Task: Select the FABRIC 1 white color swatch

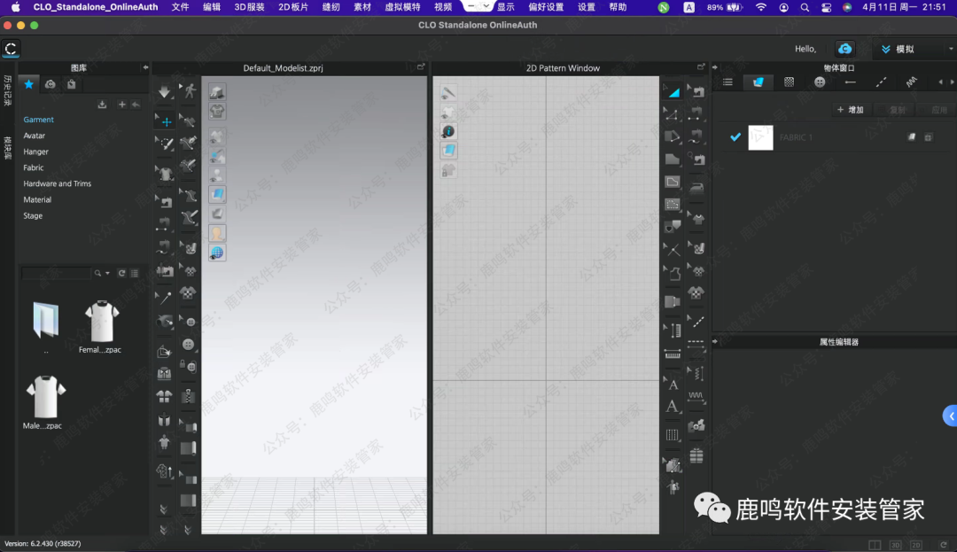Action: [x=760, y=137]
